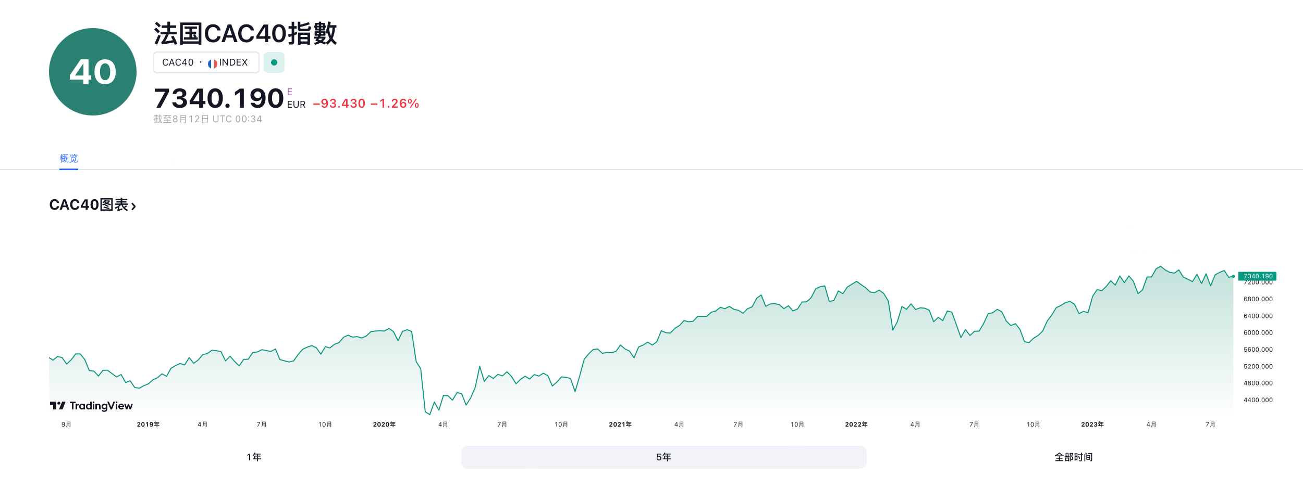The height and width of the screenshot is (489, 1303).
Task: Click the red −93.430 −1.26% change value
Action: (366, 104)
